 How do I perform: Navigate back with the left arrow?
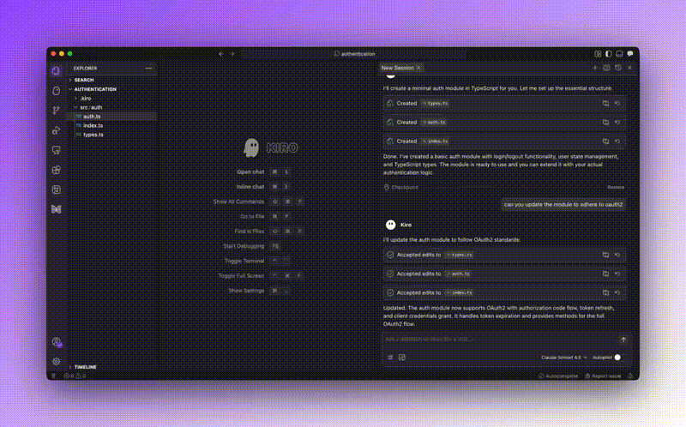click(x=221, y=54)
